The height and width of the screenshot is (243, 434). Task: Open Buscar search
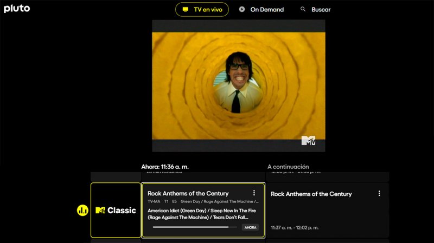(x=316, y=9)
